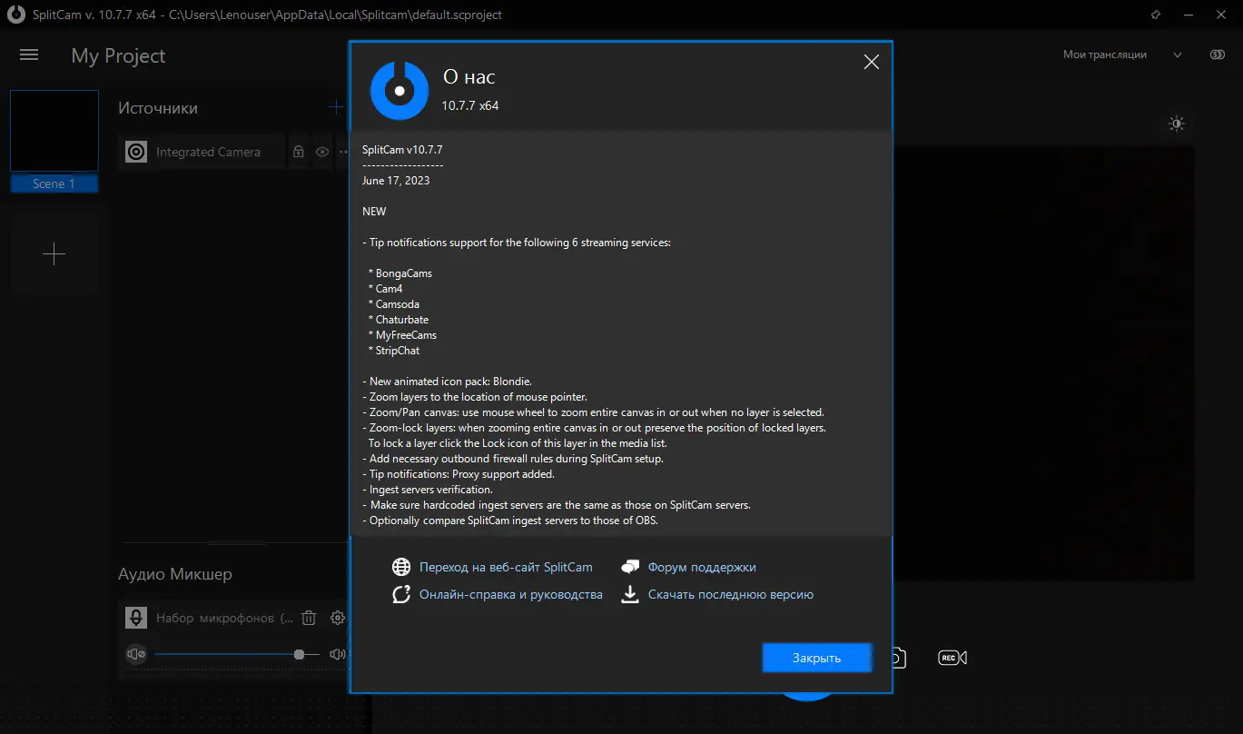Click the My Project title
1243x734 pixels.
[118, 55]
